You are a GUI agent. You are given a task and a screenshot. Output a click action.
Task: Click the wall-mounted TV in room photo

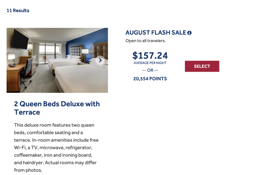(20, 39)
